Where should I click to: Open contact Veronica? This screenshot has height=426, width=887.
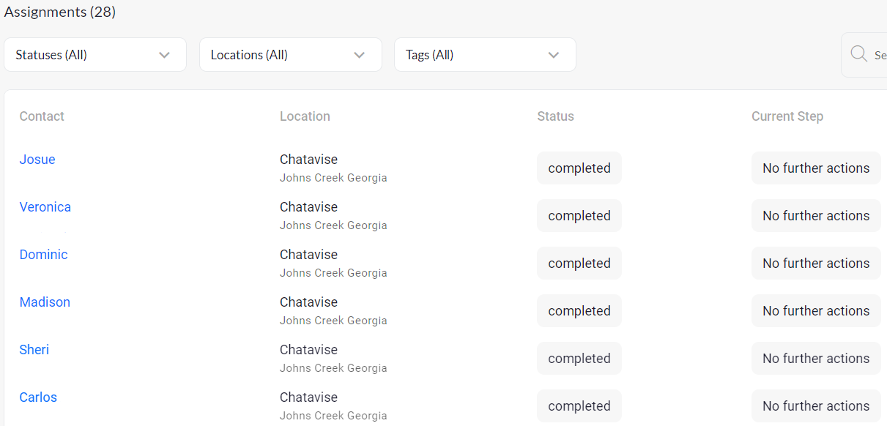pyautogui.click(x=45, y=207)
